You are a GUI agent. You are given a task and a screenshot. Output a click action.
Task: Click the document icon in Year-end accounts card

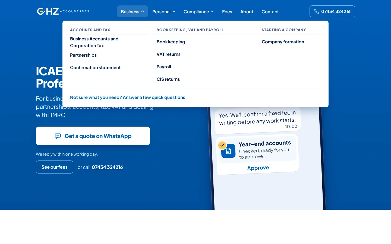click(228, 151)
